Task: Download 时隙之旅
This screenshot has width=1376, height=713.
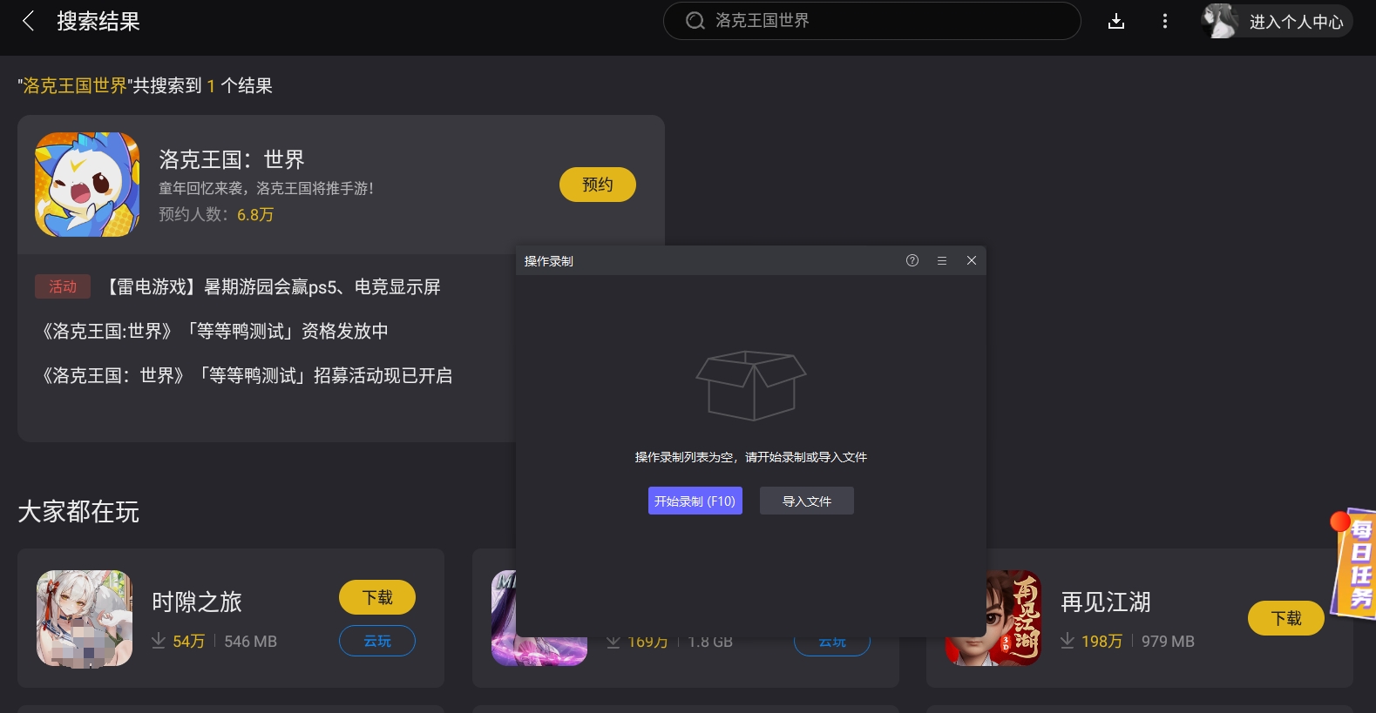Action: point(377,597)
